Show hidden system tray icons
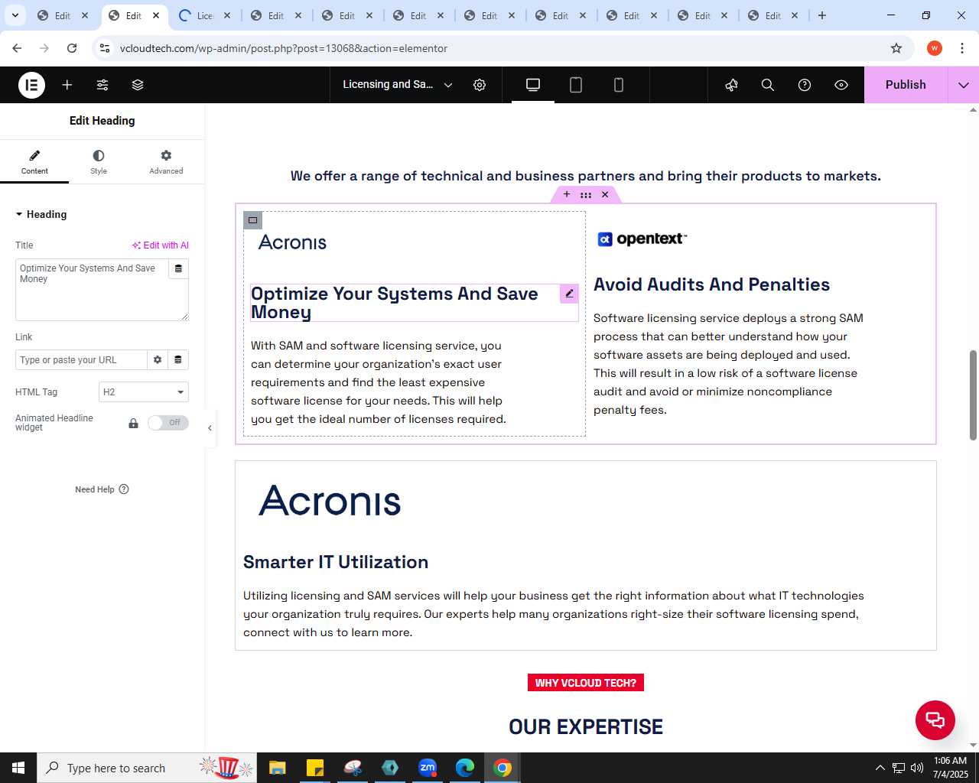The image size is (979, 783). click(x=880, y=768)
